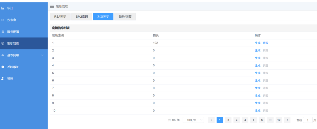
Task: Click the 仪表盘 gauge icon in sidebar
Action: tap(3, 20)
